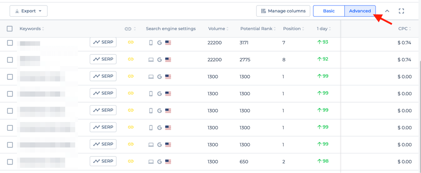Open SERP for the potential rank 3171 row
Image resolution: width=421 pixels, height=173 pixels.
tap(103, 42)
